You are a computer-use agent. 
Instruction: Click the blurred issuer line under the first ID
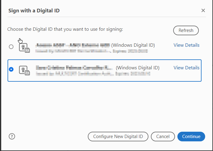coord(91,51)
